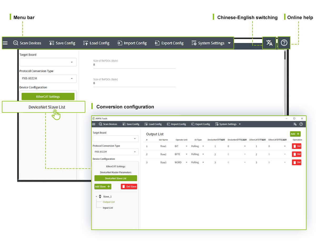Click Export Config in the large menu bar
This screenshot has height=245, width=316.
pyautogui.click(x=169, y=43)
